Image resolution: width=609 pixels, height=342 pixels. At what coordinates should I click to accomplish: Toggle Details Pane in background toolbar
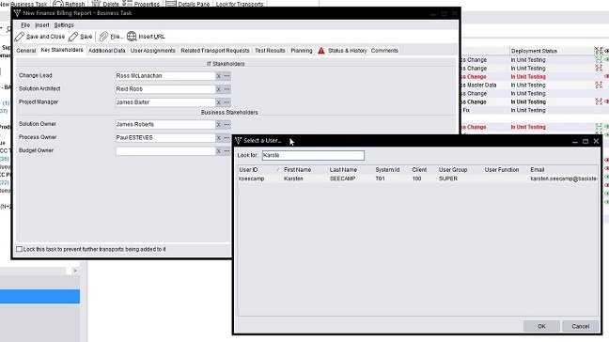(188, 4)
